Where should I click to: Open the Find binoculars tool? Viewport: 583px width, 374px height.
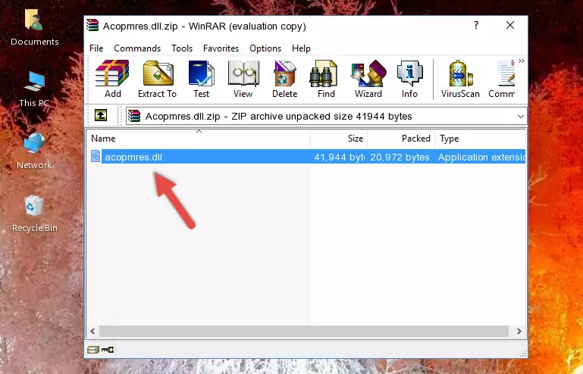click(326, 79)
